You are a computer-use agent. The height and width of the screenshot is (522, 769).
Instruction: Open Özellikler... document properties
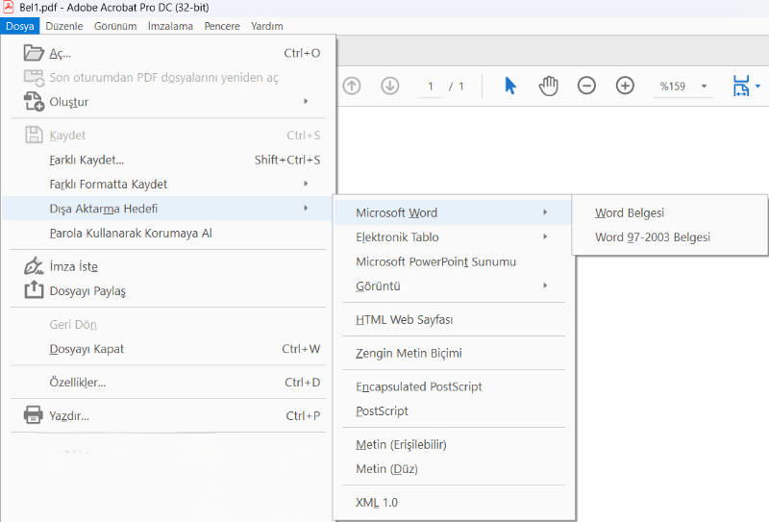point(168,383)
